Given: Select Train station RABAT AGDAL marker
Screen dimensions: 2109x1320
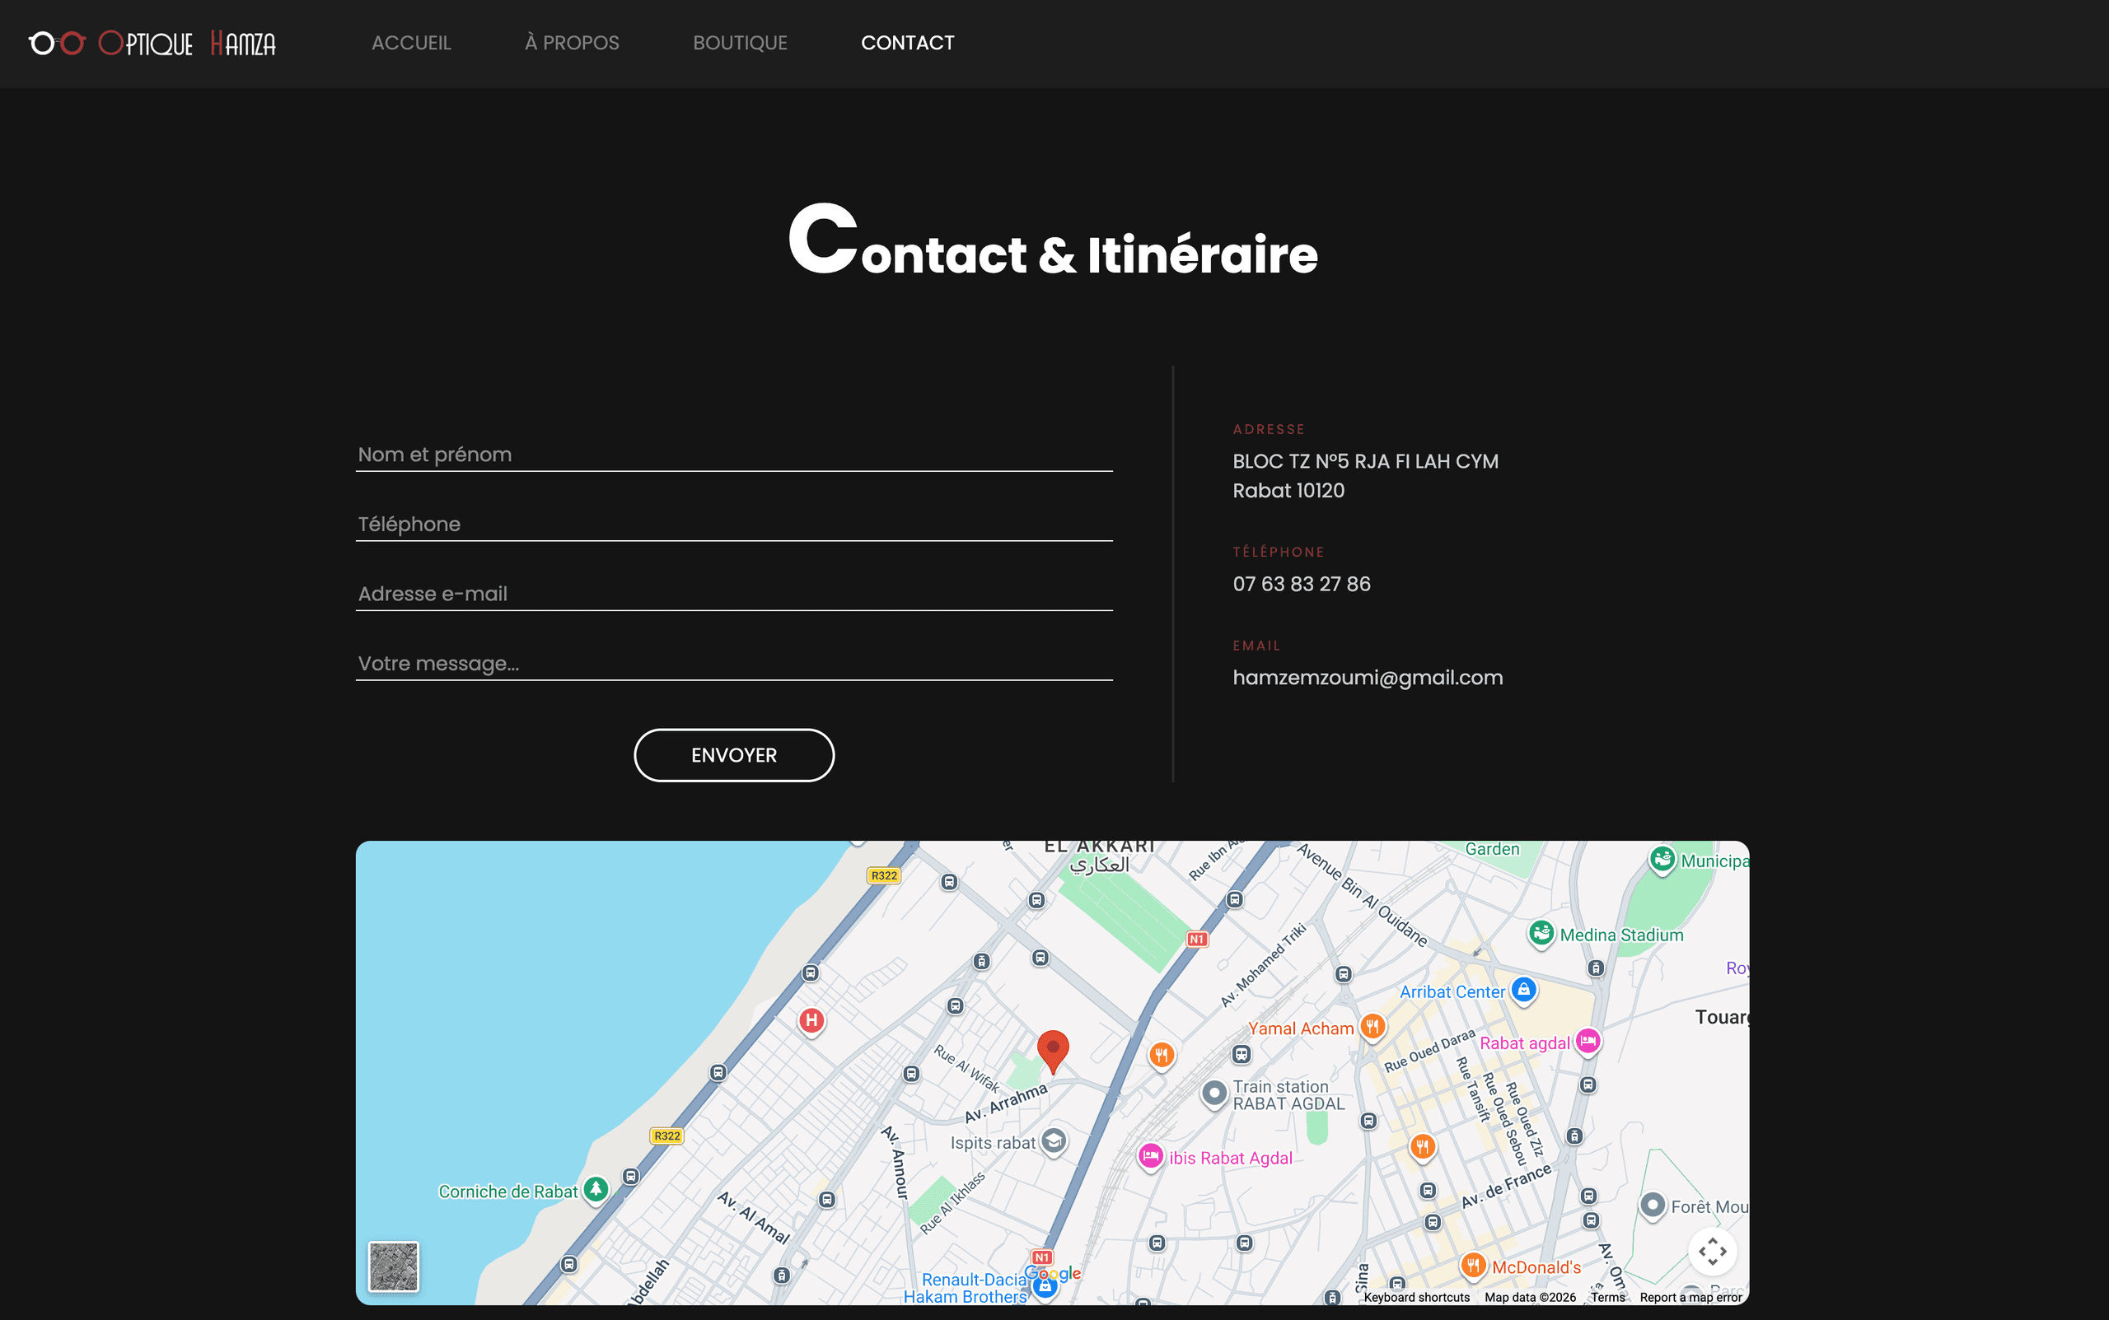Looking at the screenshot, I should 1213,1093.
